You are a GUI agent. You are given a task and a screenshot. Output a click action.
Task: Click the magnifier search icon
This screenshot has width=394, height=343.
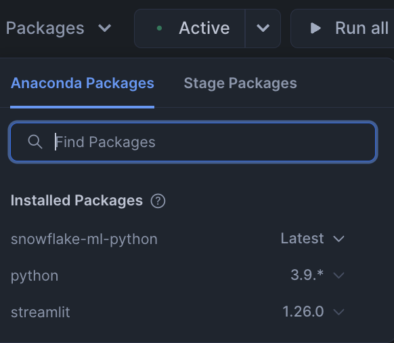pyautogui.click(x=35, y=142)
